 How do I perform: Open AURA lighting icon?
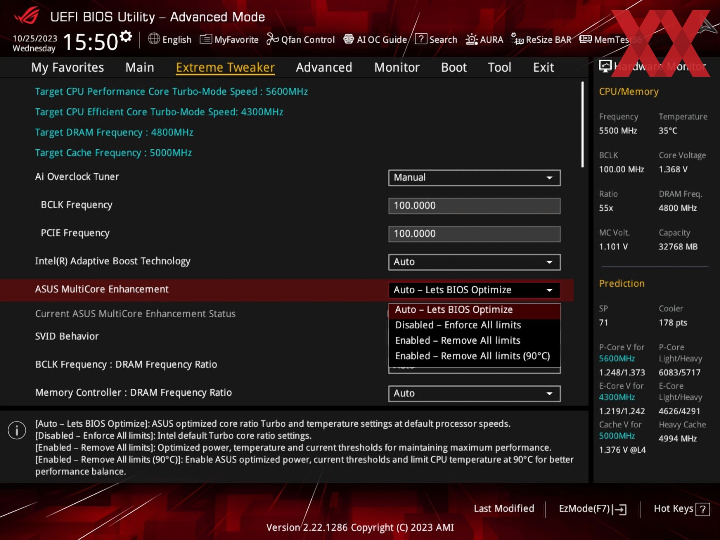[471, 39]
